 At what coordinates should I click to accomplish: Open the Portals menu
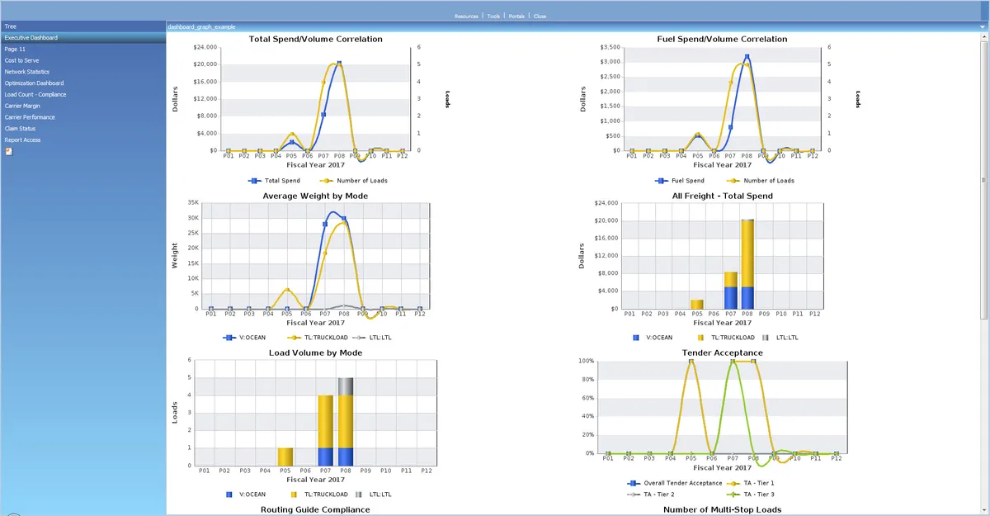coord(516,16)
